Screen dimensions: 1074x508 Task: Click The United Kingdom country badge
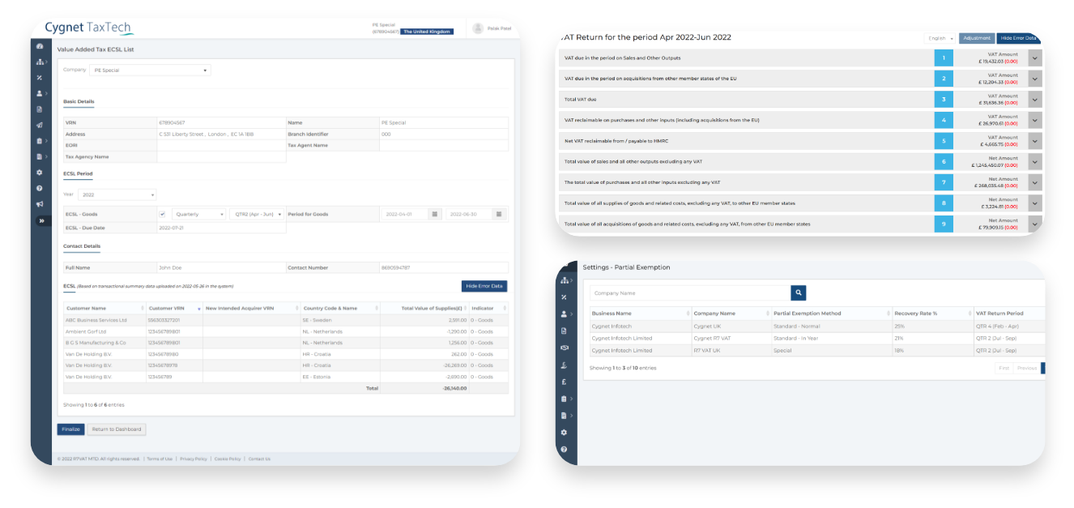pos(428,32)
